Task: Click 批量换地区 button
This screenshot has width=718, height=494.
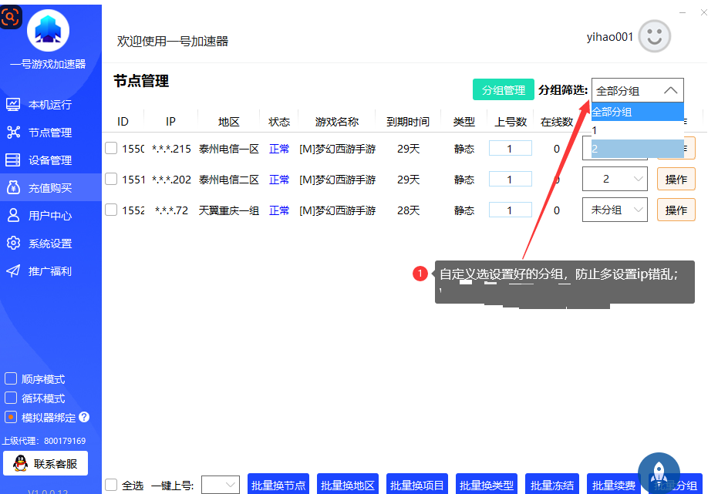Action: [x=348, y=485]
